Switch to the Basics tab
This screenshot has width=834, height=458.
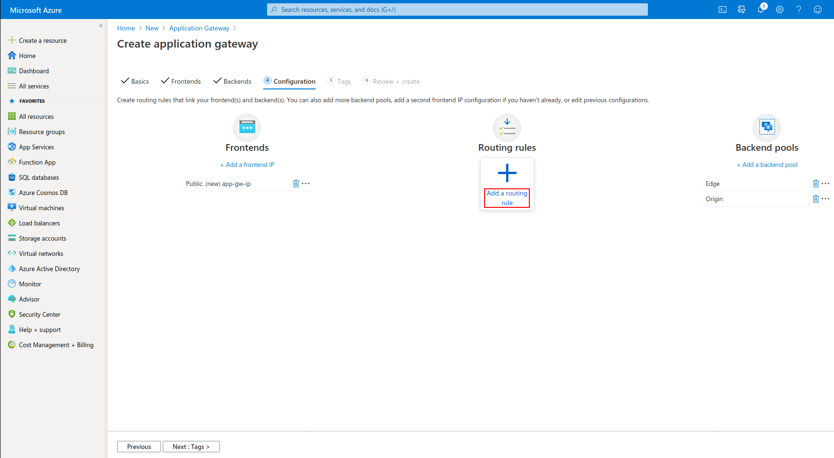pos(135,81)
